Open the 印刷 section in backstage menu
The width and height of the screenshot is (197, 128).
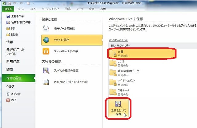pos(10,70)
